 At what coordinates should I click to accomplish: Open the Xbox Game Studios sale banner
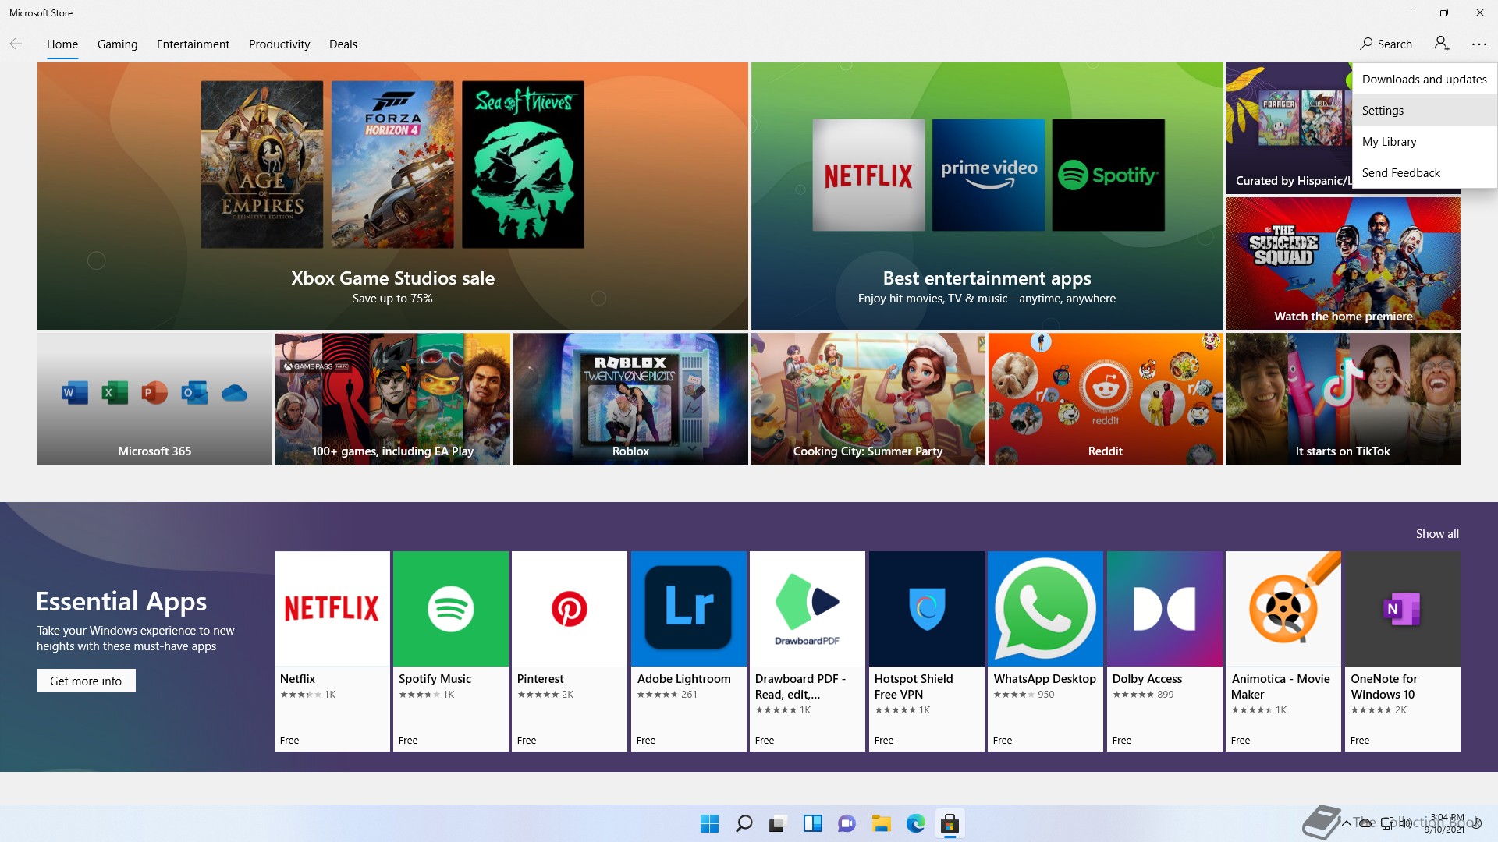[392, 196]
